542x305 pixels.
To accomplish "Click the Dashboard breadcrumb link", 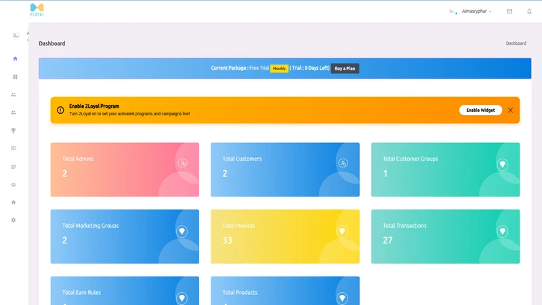I will click(x=516, y=43).
